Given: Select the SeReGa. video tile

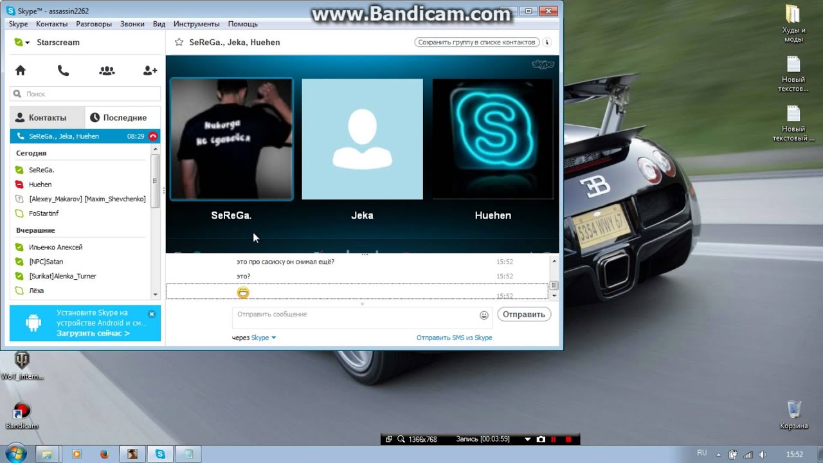Looking at the screenshot, I should tap(231, 139).
